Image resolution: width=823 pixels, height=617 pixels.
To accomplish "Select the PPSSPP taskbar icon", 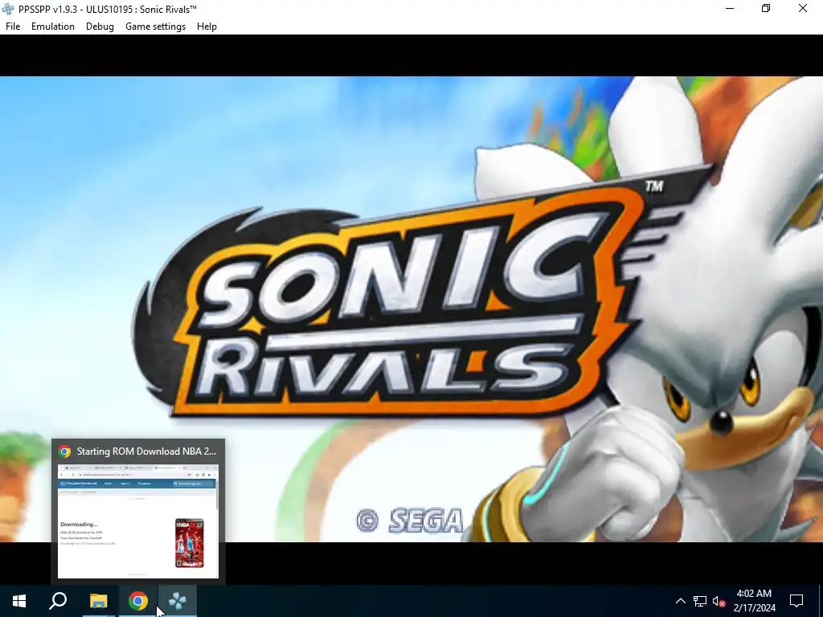I will (x=178, y=601).
